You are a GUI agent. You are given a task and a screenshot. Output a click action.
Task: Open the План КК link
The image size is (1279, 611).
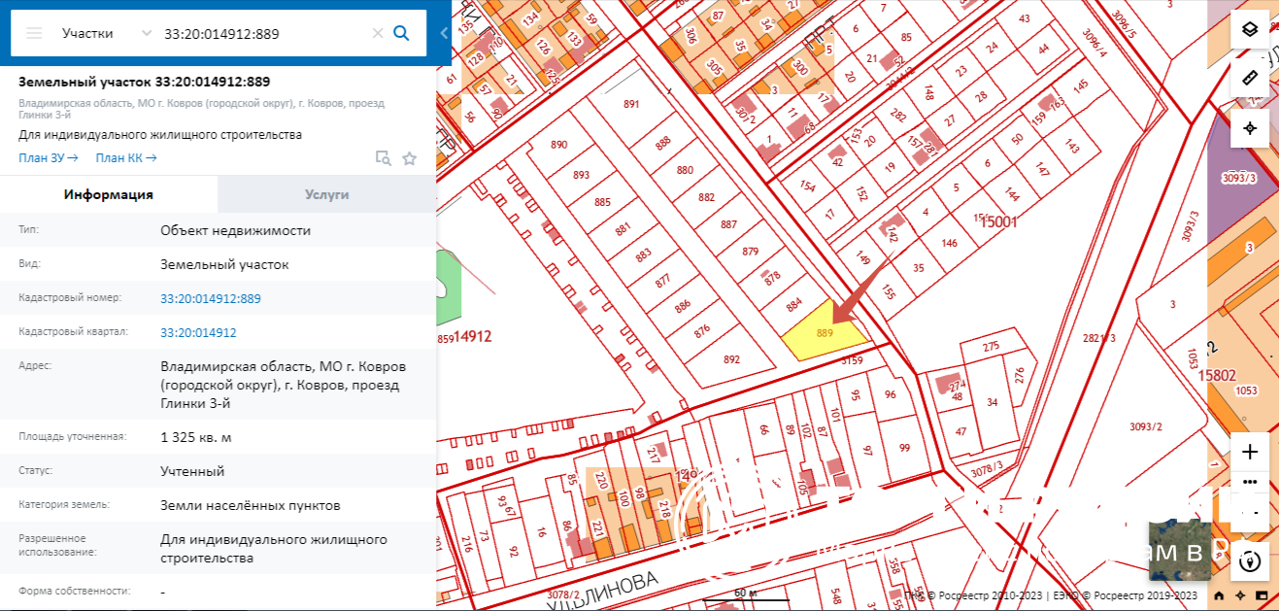coord(125,157)
